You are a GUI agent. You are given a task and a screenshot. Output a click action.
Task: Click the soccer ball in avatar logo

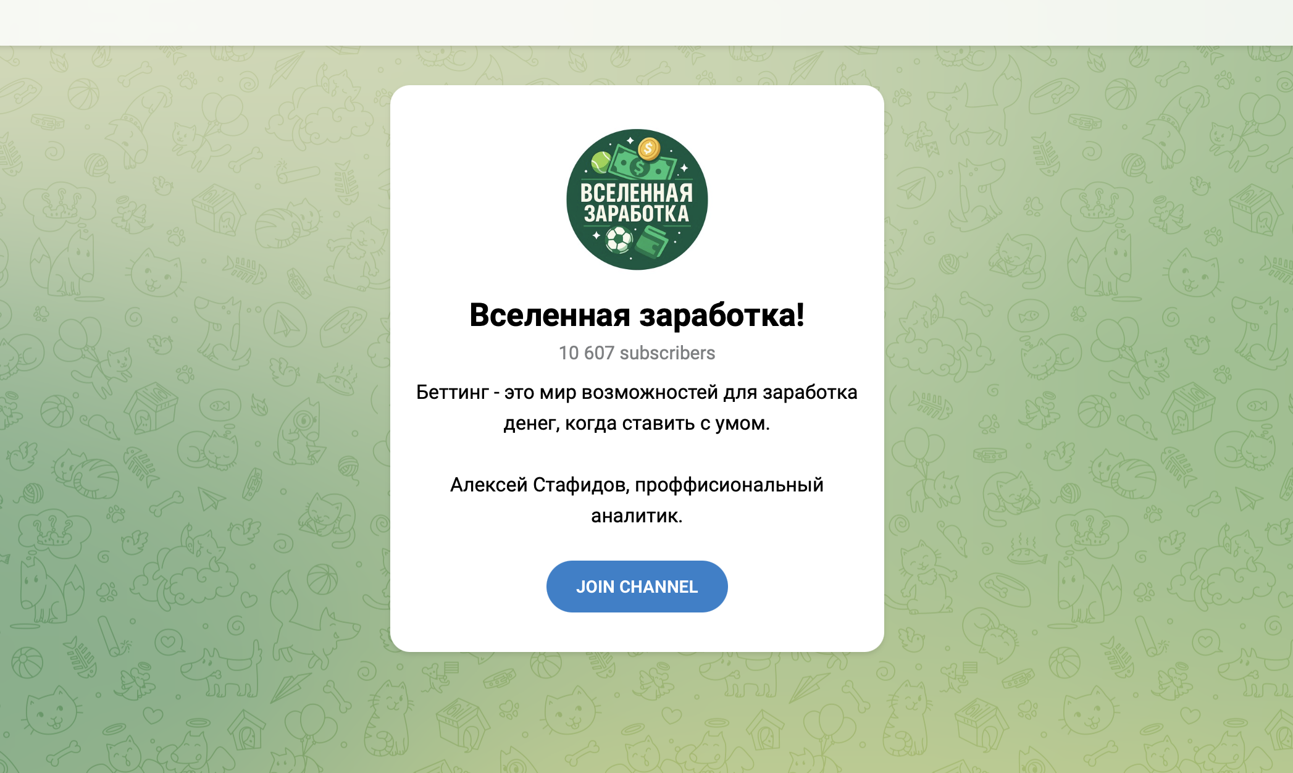point(618,240)
